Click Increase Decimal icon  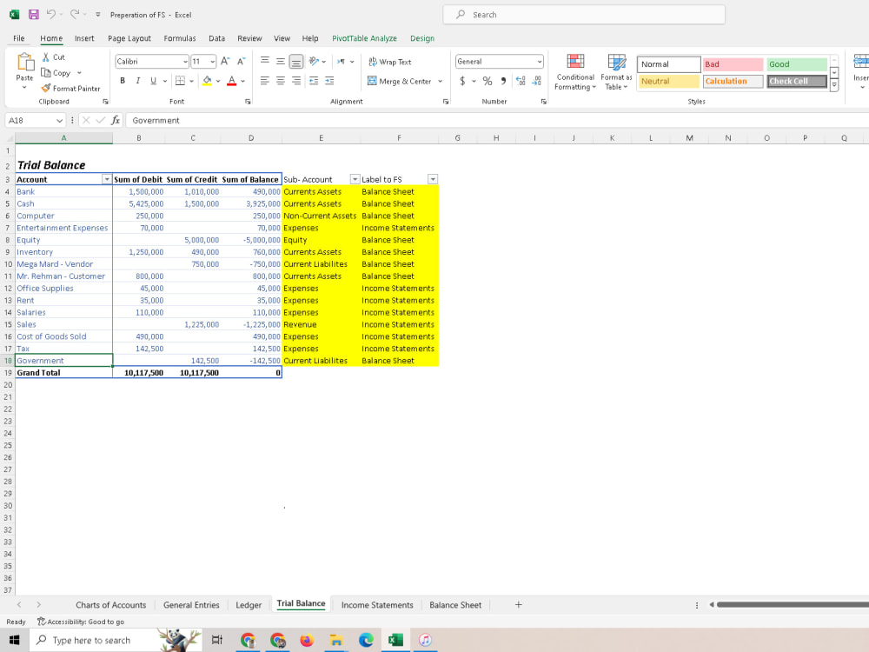click(521, 81)
